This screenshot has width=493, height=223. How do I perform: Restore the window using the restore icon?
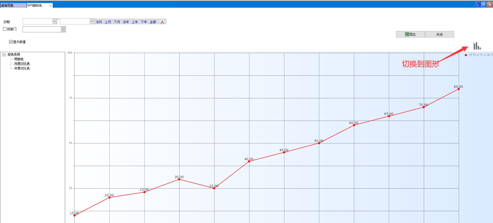click(484, 5)
